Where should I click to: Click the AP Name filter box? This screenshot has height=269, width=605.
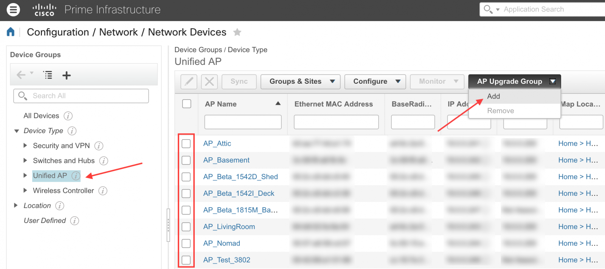[x=243, y=122]
